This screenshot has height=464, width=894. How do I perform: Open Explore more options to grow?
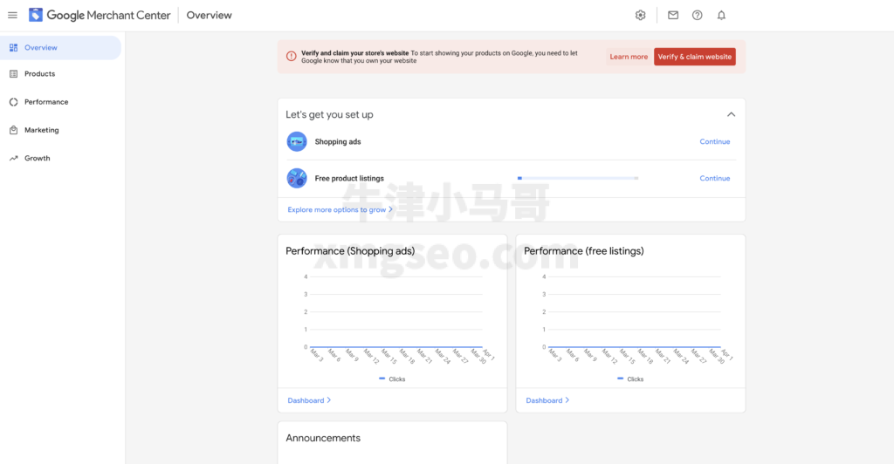point(340,210)
